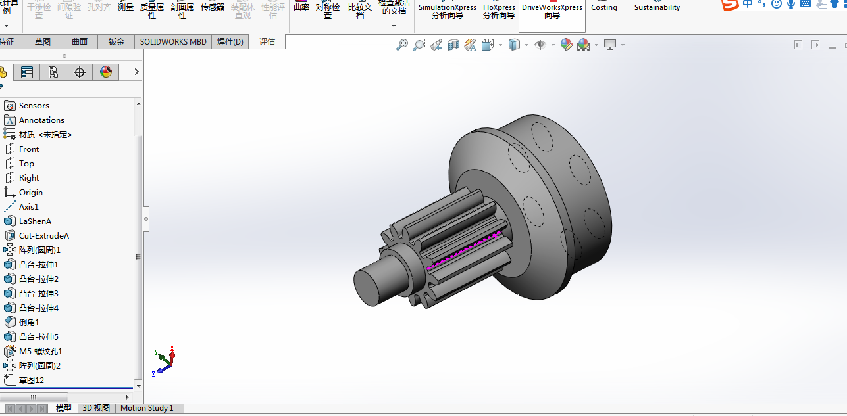The height and width of the screenshot is (416, 847).
Task: Select 凸台-拉伸1 feature
Action: pyautogui.click(x=38, y=265)
